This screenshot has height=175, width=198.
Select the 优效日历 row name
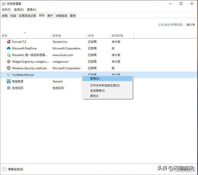(18, 88)
